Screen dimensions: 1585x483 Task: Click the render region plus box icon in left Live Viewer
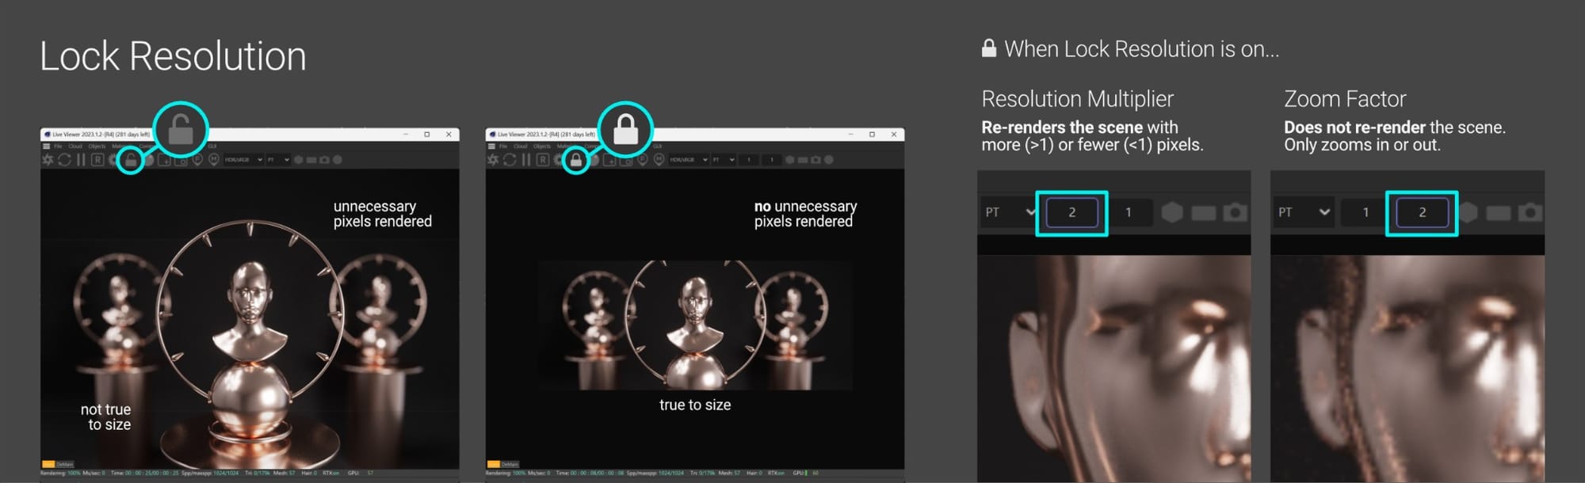[x=164, y=160]
